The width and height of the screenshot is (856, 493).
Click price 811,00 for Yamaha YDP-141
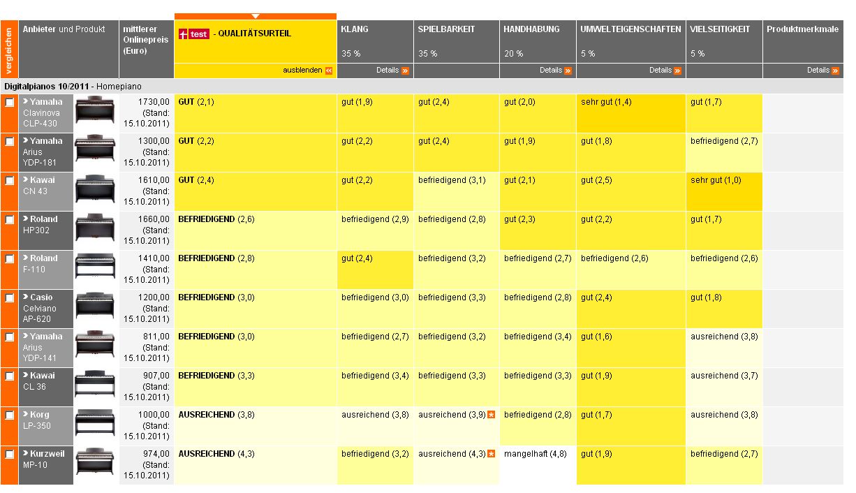(157, 337)
